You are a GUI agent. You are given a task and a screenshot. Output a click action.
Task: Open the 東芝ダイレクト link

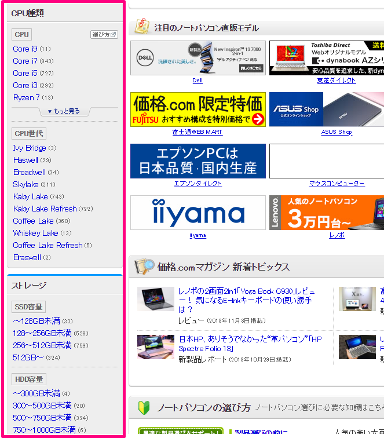337,81
